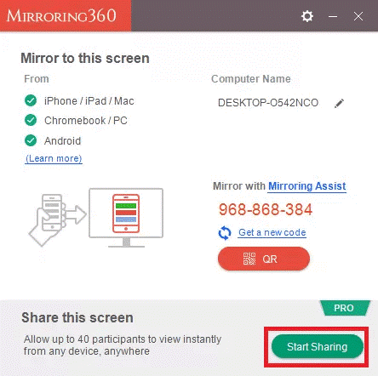
Task: Toggle the Android checkmark
Action: tap(31, 140)
